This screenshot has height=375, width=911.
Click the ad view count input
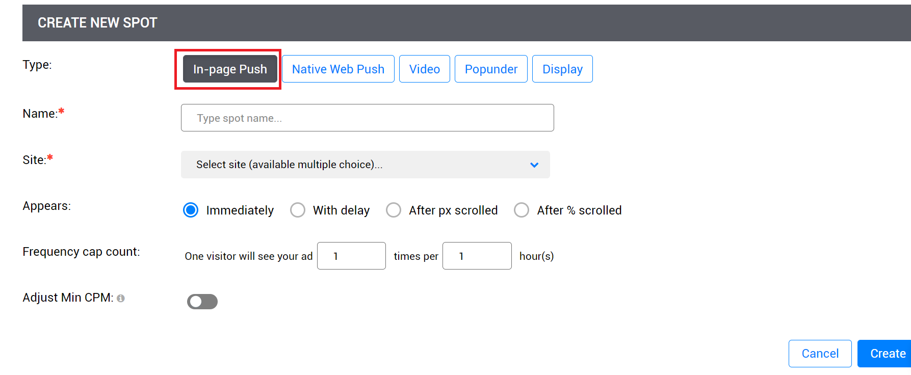pos(351,256)
